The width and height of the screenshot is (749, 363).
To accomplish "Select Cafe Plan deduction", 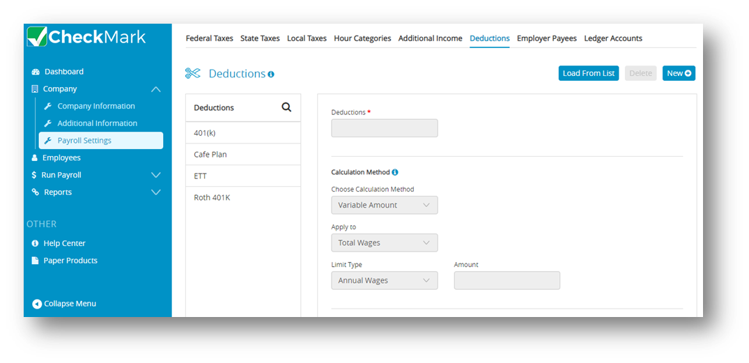I will click(243, 154).
